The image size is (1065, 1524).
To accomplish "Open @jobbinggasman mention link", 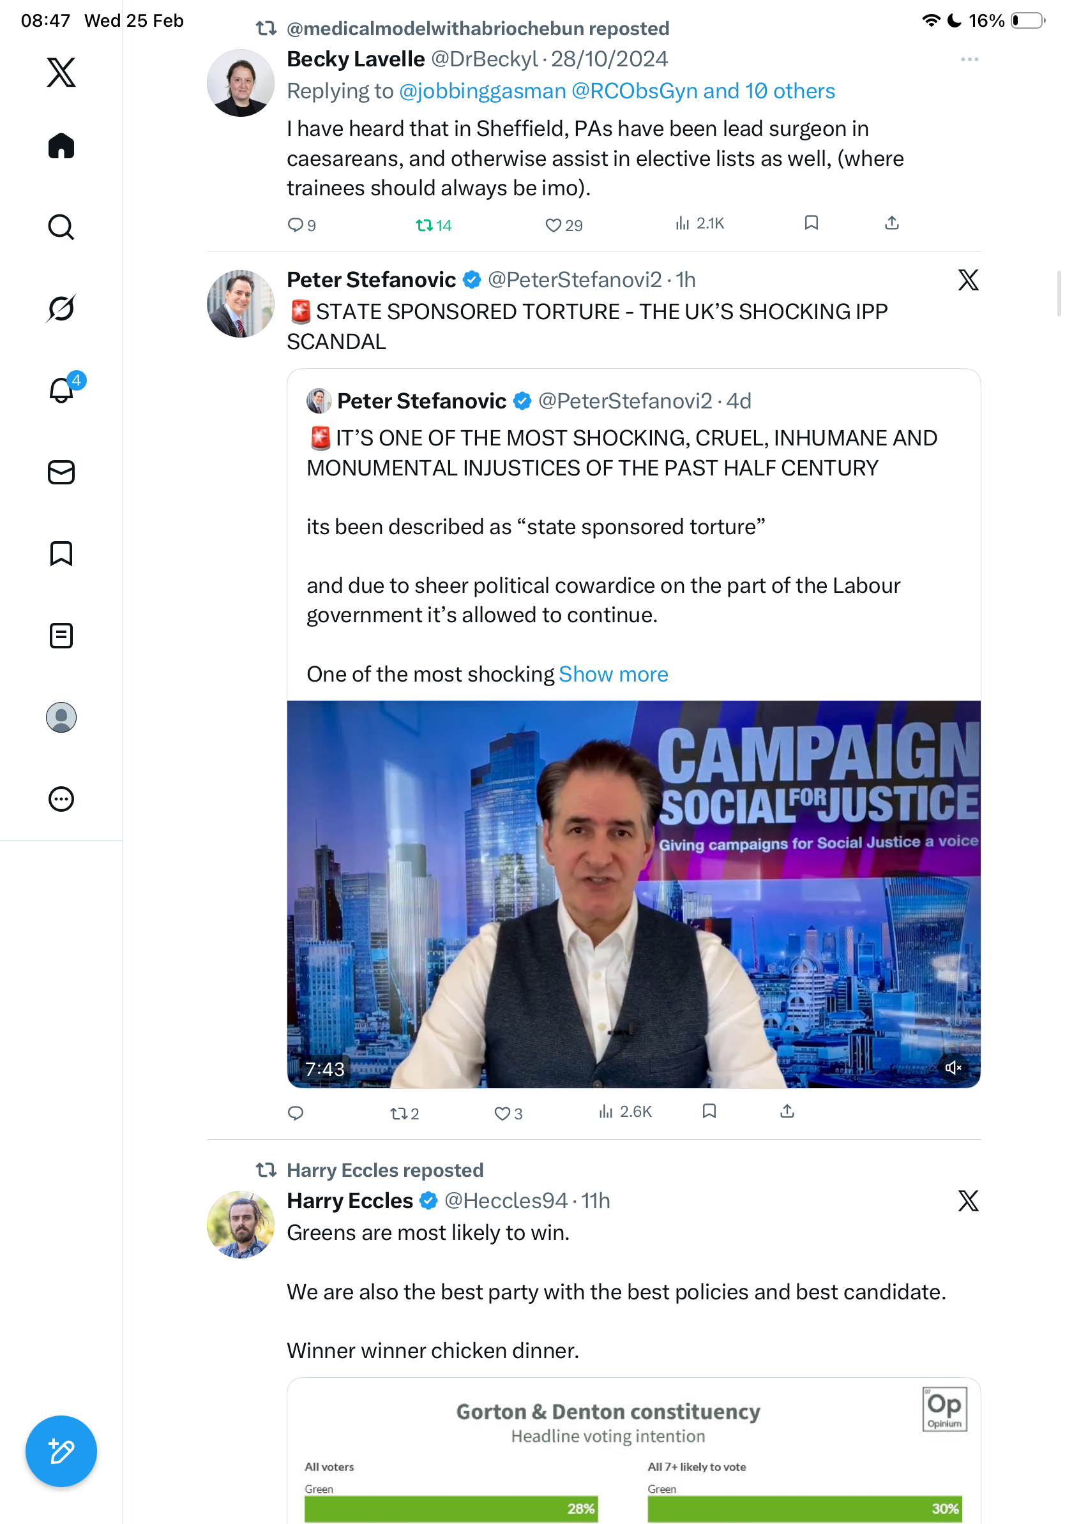I will click(x=482, y=91).
